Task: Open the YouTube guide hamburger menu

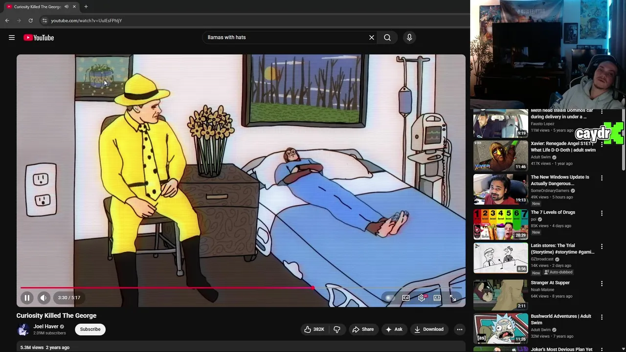Action: tap(12, 38)
